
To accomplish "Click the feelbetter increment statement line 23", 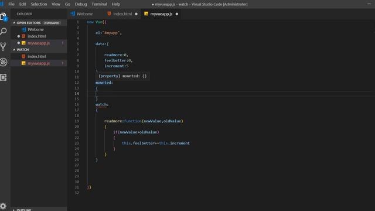I will pyautogui.click(x=156, y=143).
